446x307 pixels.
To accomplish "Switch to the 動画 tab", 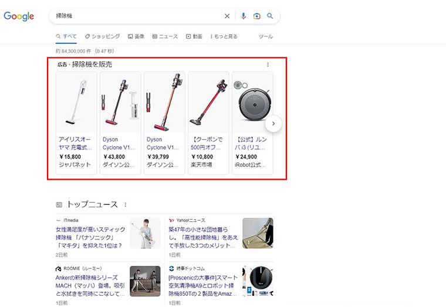I will coord(194,36).
